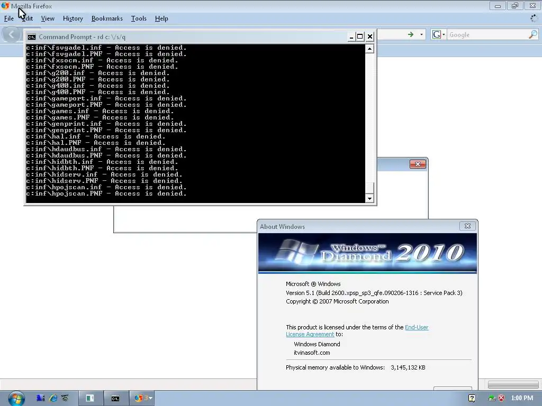Click the Firefox logo in title bar
Image resolution: width=542 pixels, height=406 pixels.
(5, 6)
